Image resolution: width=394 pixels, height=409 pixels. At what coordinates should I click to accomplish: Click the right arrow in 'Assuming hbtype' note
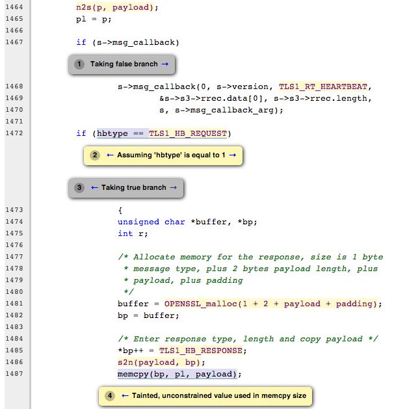click(x=231, y=155)
